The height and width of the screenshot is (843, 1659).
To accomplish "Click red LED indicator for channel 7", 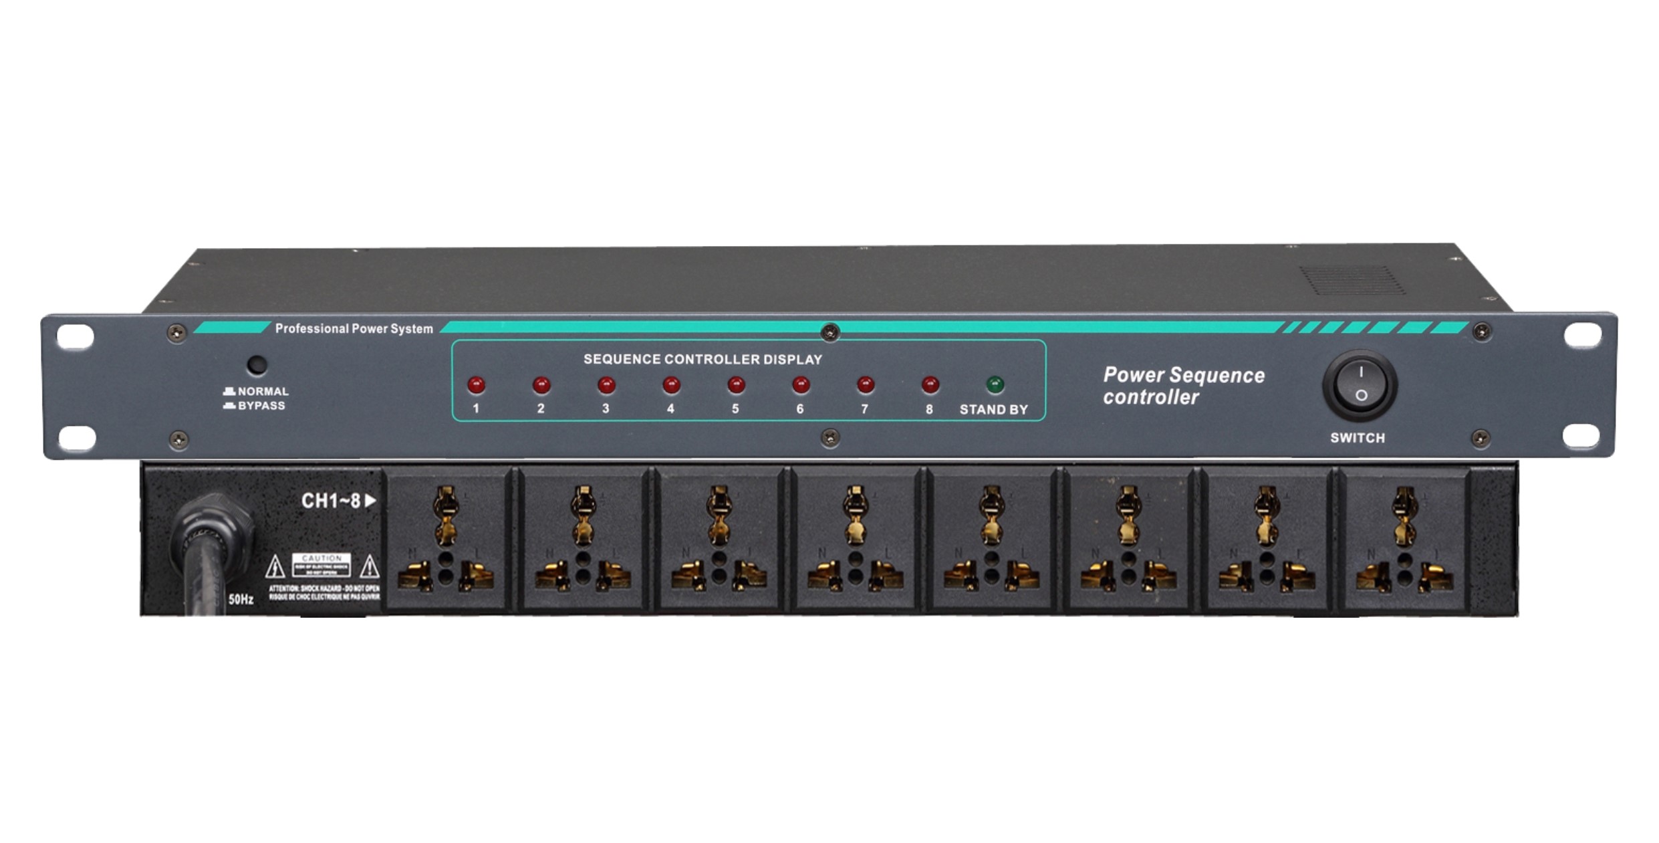I will [866, 385].
